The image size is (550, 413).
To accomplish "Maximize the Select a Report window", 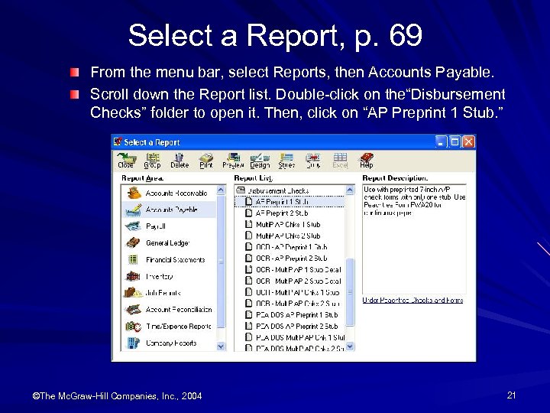I will click(455, 142).
